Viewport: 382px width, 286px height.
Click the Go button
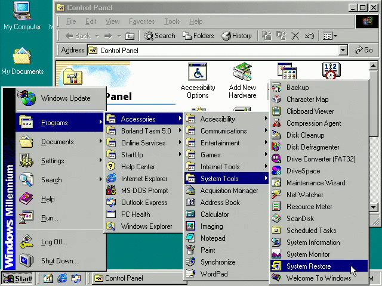[363, 50]
